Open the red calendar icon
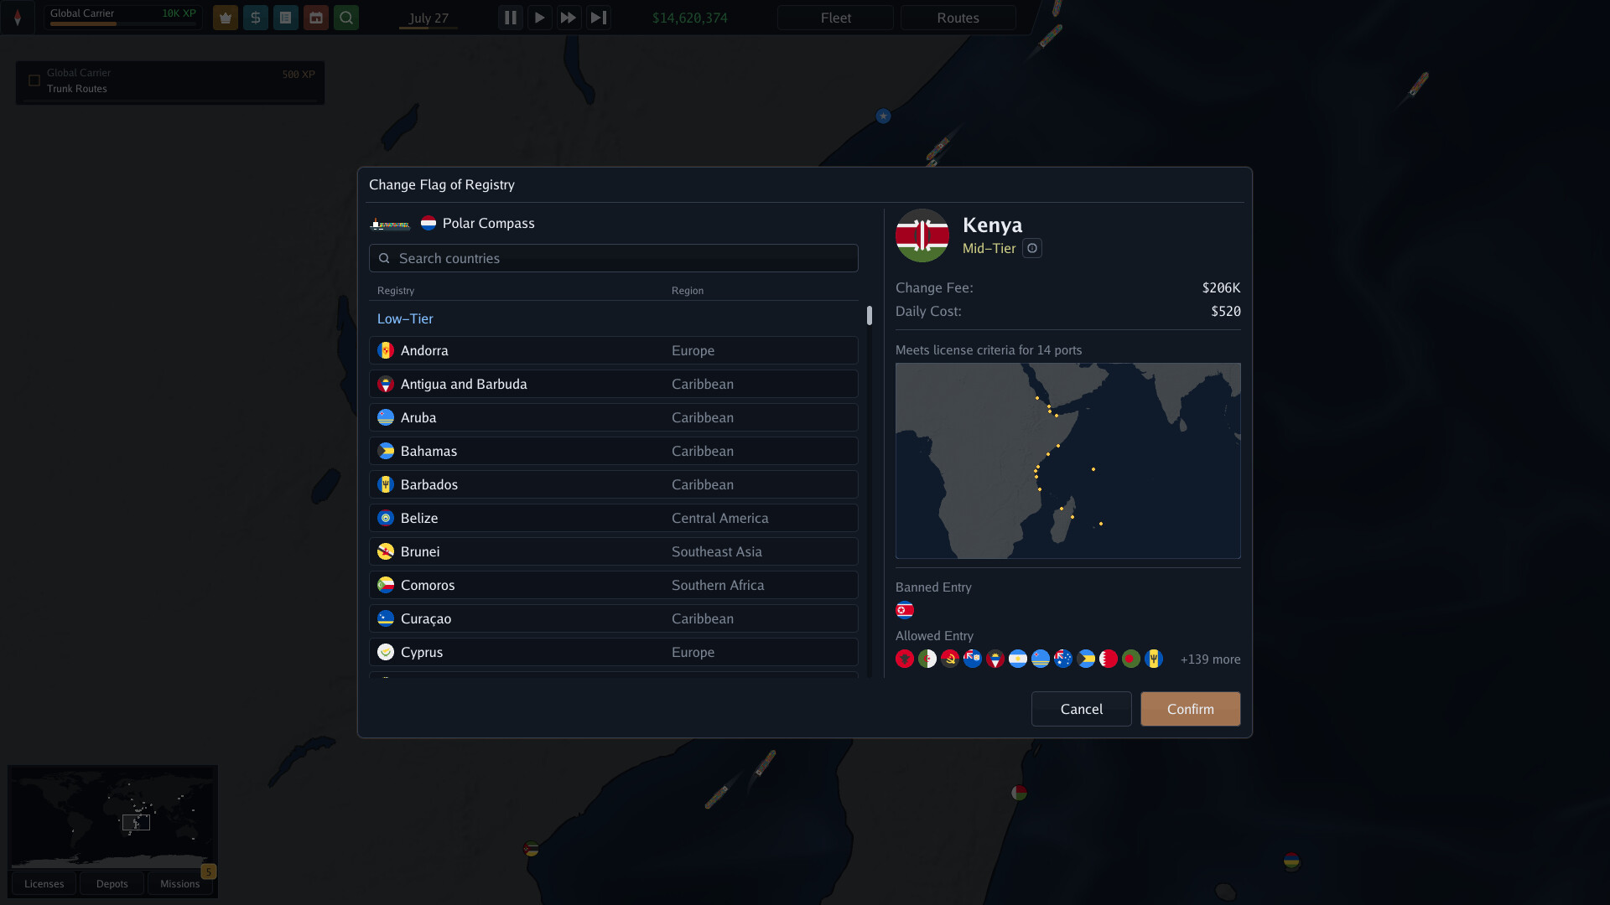Image resolution: width=1610 pixels, height=905 pixels. point(316,18)
